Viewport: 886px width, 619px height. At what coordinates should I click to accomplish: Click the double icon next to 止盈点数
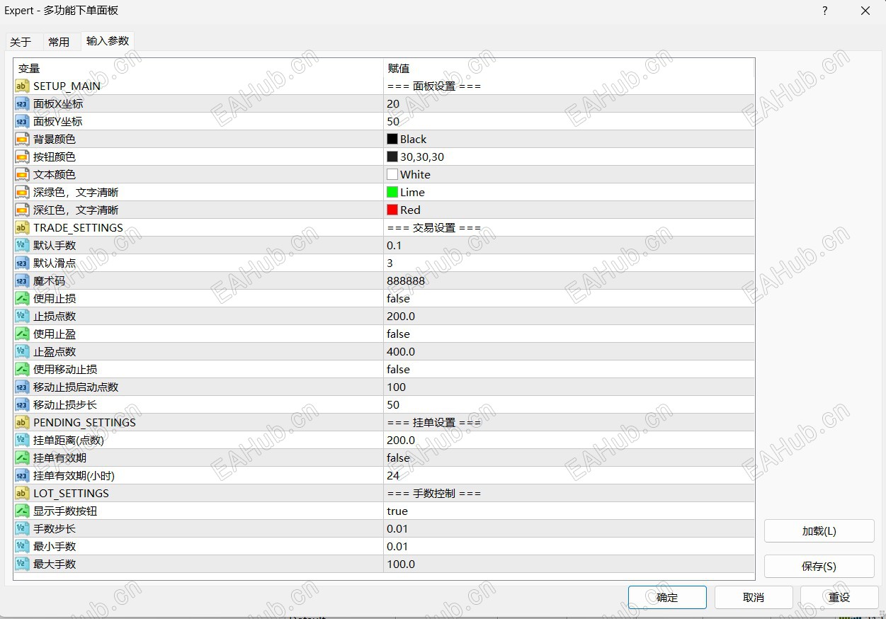22,351
